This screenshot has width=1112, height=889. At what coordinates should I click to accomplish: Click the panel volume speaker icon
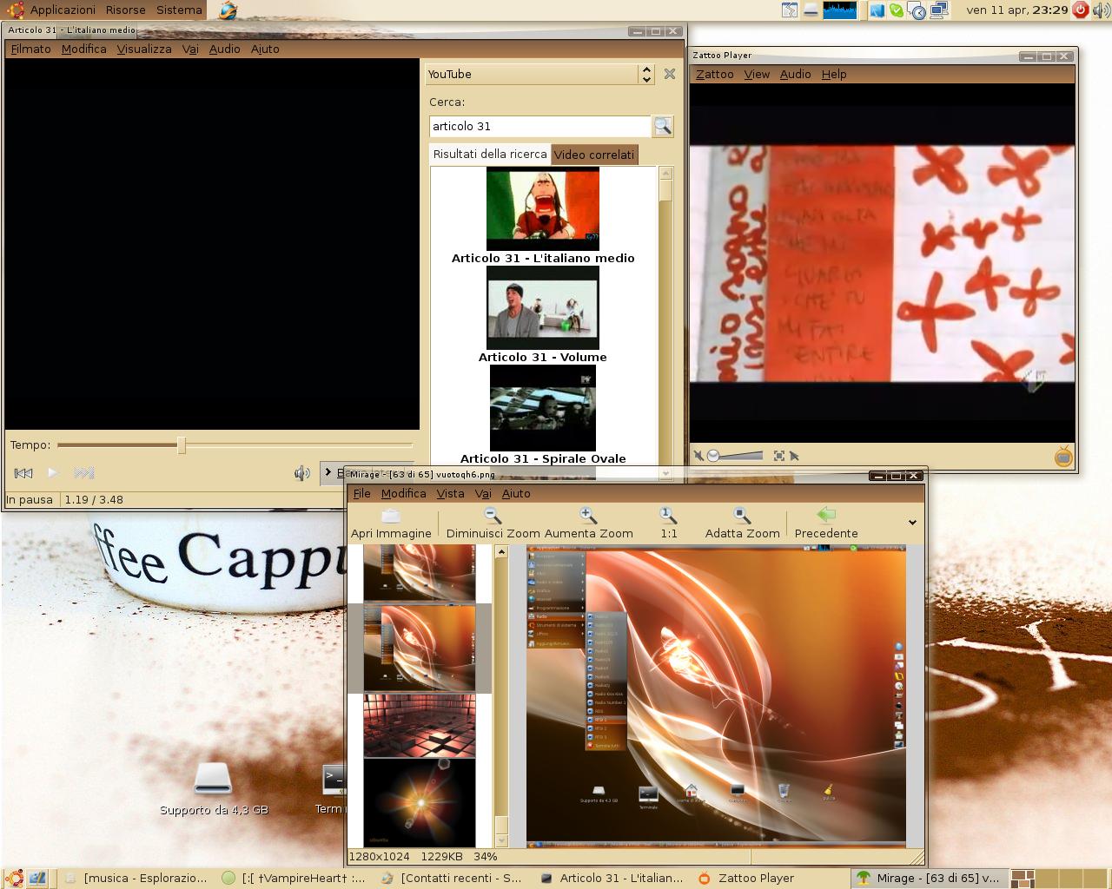click(1101, 10)
